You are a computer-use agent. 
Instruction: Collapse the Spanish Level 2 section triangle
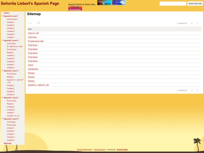(x=2, y=40)
